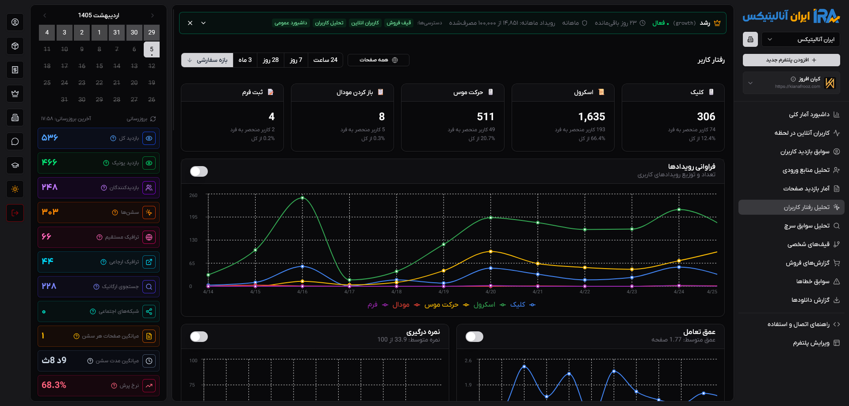Screen dimensions: 849x406
Task: Click the eye icon of بازدید کل
Action: pos(149,138)
